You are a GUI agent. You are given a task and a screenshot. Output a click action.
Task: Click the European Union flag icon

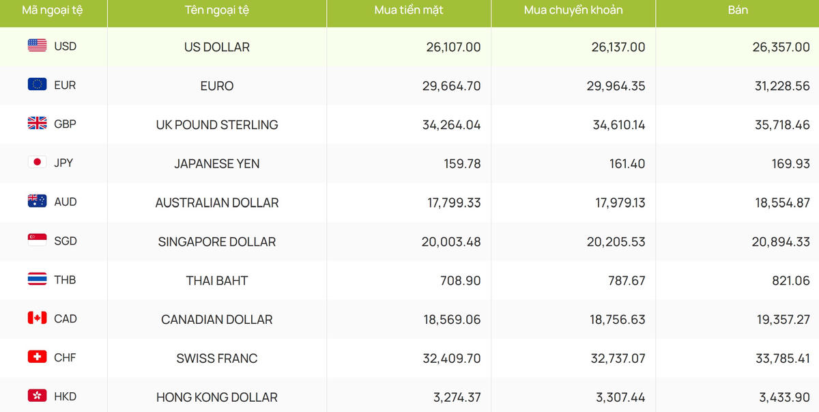pyautogui.click(x=37, y=85)
